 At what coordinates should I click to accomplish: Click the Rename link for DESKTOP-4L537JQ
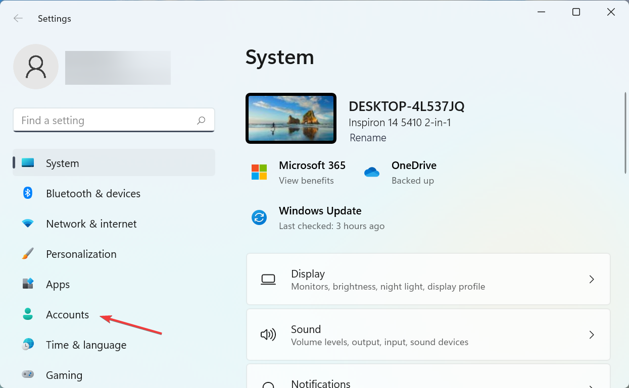click(x=368, y=137)
